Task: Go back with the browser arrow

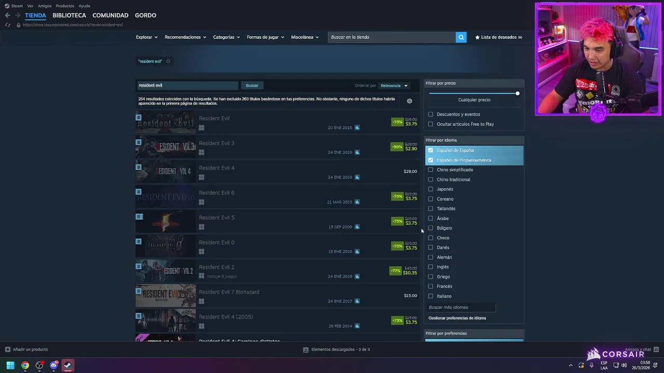Action: 7,16
